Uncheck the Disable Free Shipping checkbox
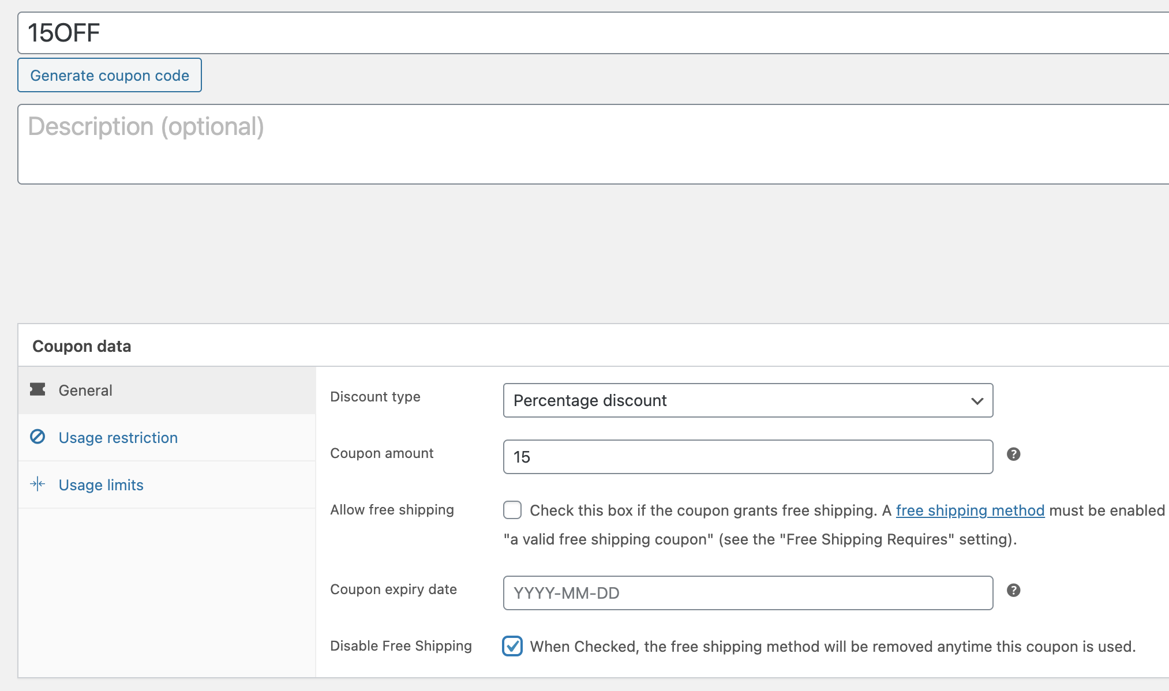 coord(512,646)
